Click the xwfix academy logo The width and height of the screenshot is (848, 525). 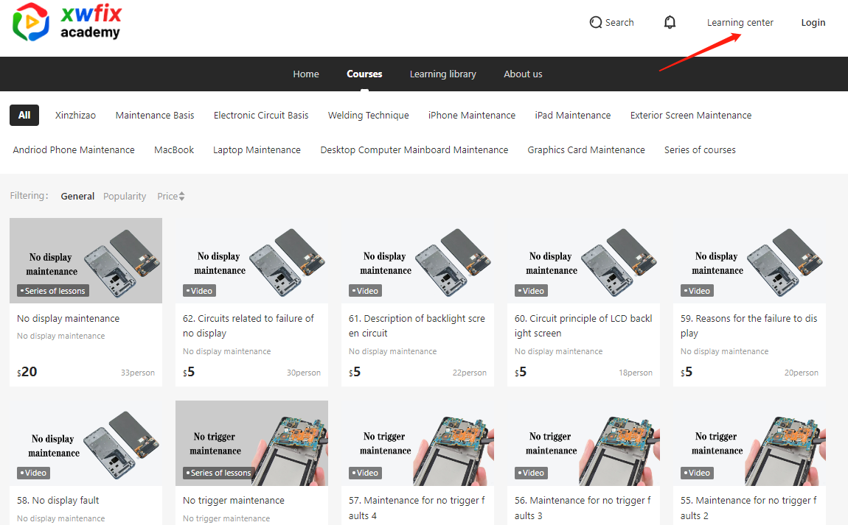coord(68,22)
